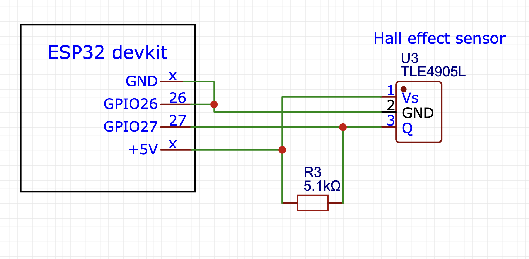The width and height of the screenshot is (529, 259).
Task: Click pin number 2 of U3
Action: pyautogui.click(x=391, y=106)
